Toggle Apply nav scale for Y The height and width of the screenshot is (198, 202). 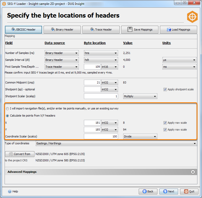tap(165, 130)
